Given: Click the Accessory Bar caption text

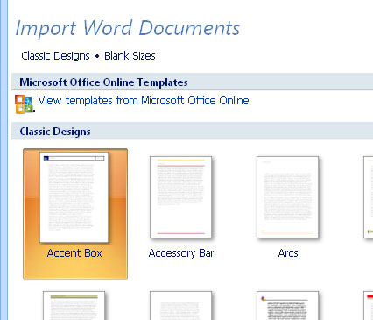Looking at the screenshot, I should (x=181, y=253).
